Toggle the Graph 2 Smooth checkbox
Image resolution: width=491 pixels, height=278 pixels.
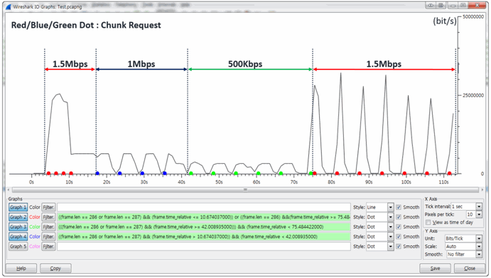pyautogui.click(x=399, y=217)
